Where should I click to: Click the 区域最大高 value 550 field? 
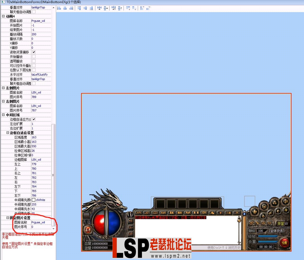tap(41, 146)
